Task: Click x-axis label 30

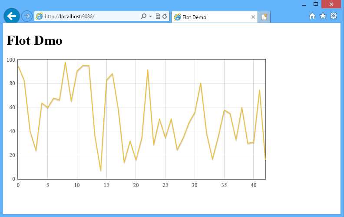Action: (x=195, y=185)
